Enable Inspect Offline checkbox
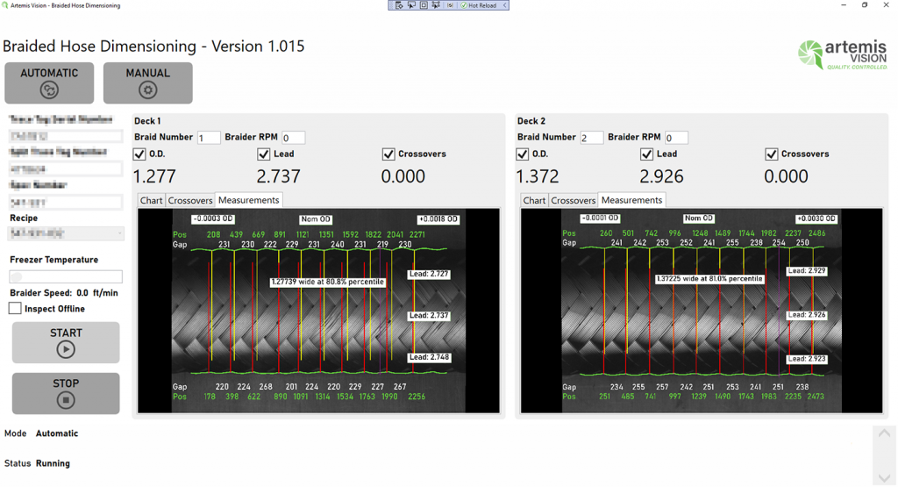 [15, 309]
